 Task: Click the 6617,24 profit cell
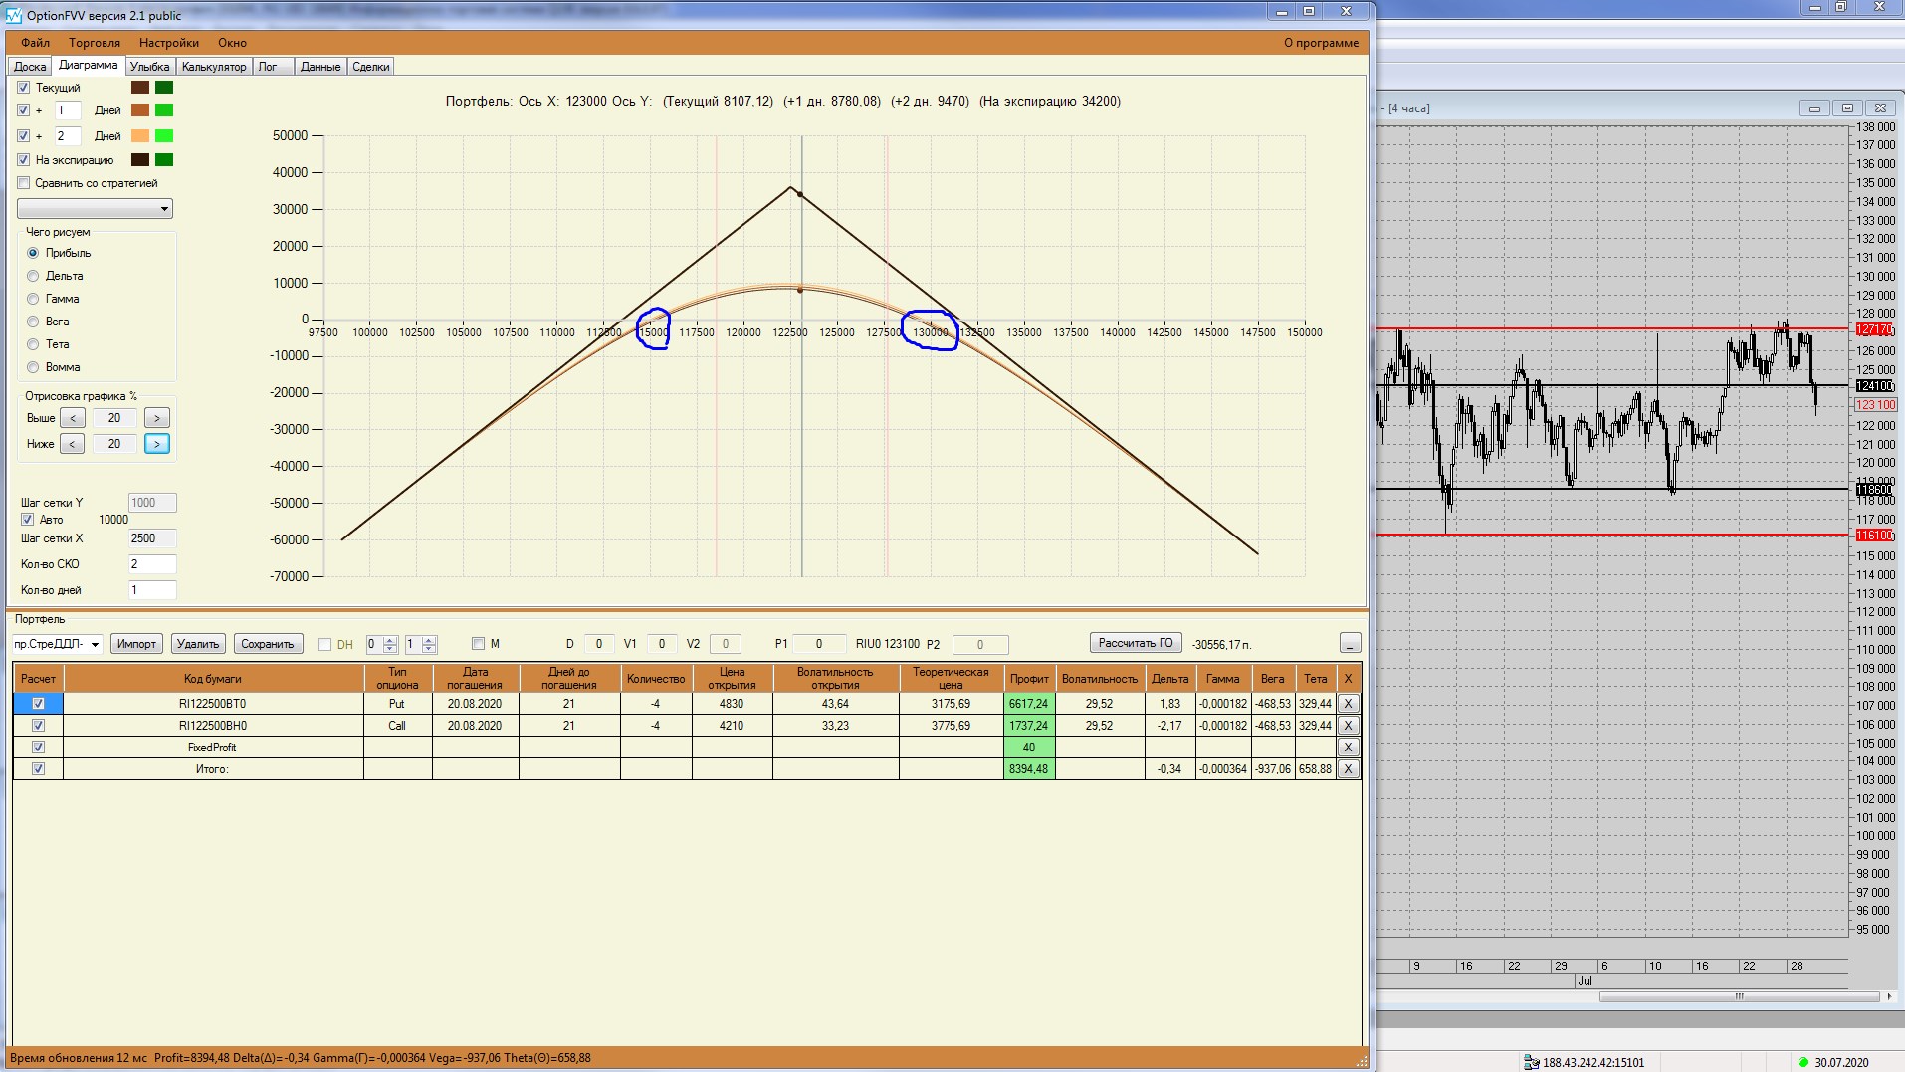pos(1029,704)
